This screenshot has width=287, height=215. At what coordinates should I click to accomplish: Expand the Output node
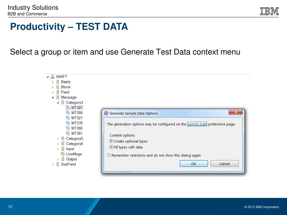58,159
